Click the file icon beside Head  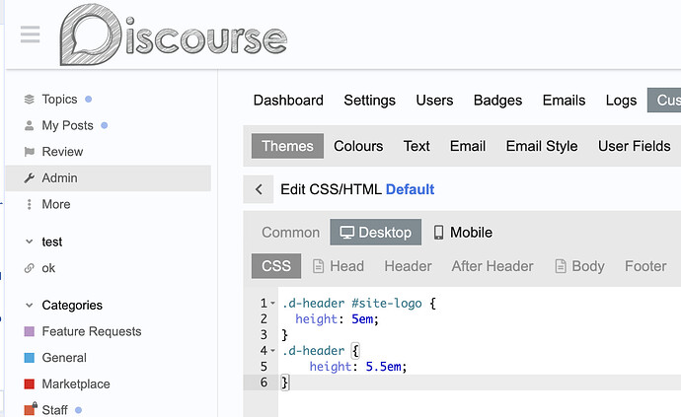point(319,266)
